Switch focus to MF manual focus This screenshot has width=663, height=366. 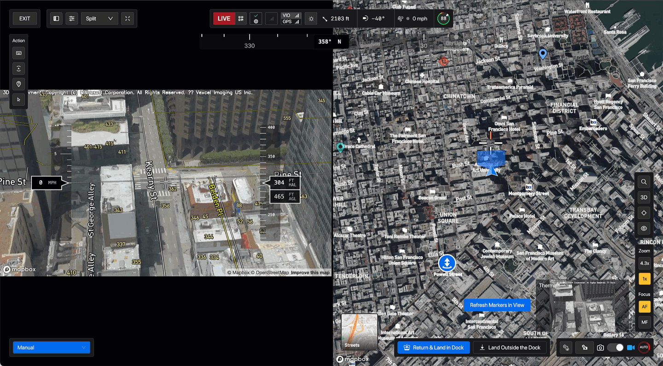[x=645, y=322]
